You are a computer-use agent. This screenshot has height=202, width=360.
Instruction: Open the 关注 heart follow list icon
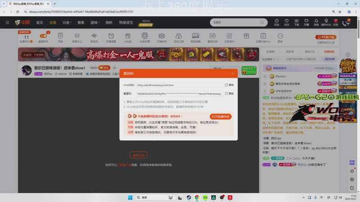(287, 22)
